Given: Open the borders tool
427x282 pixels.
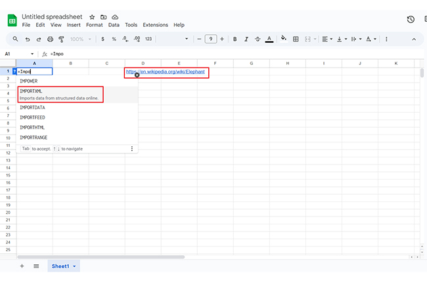Looking at the screenshot, I should click(x=296, y=39).
